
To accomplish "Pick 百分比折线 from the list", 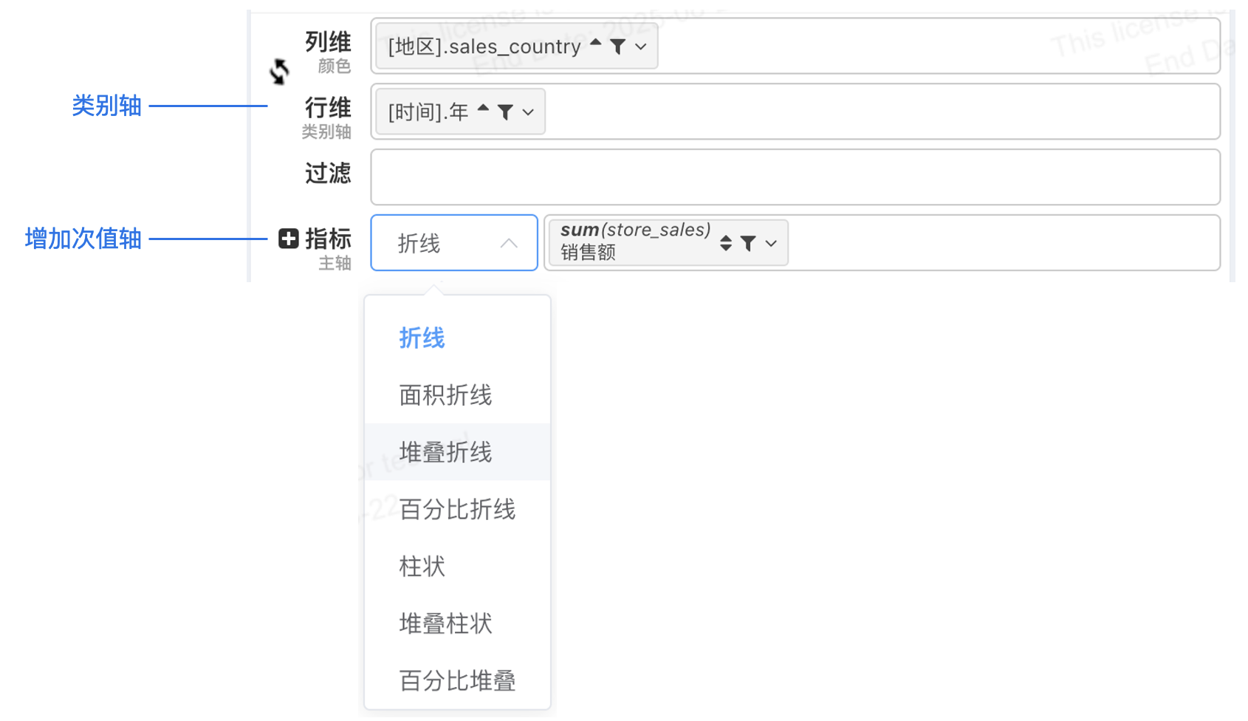I will tap(457, 509).
